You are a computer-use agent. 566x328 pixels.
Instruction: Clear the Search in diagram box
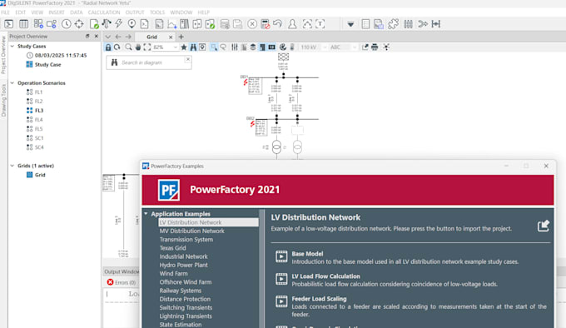click(x=188, y=59)
